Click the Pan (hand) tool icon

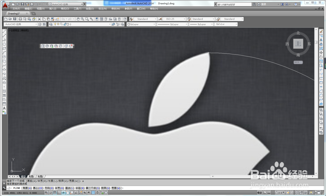(x=78, y=19)
